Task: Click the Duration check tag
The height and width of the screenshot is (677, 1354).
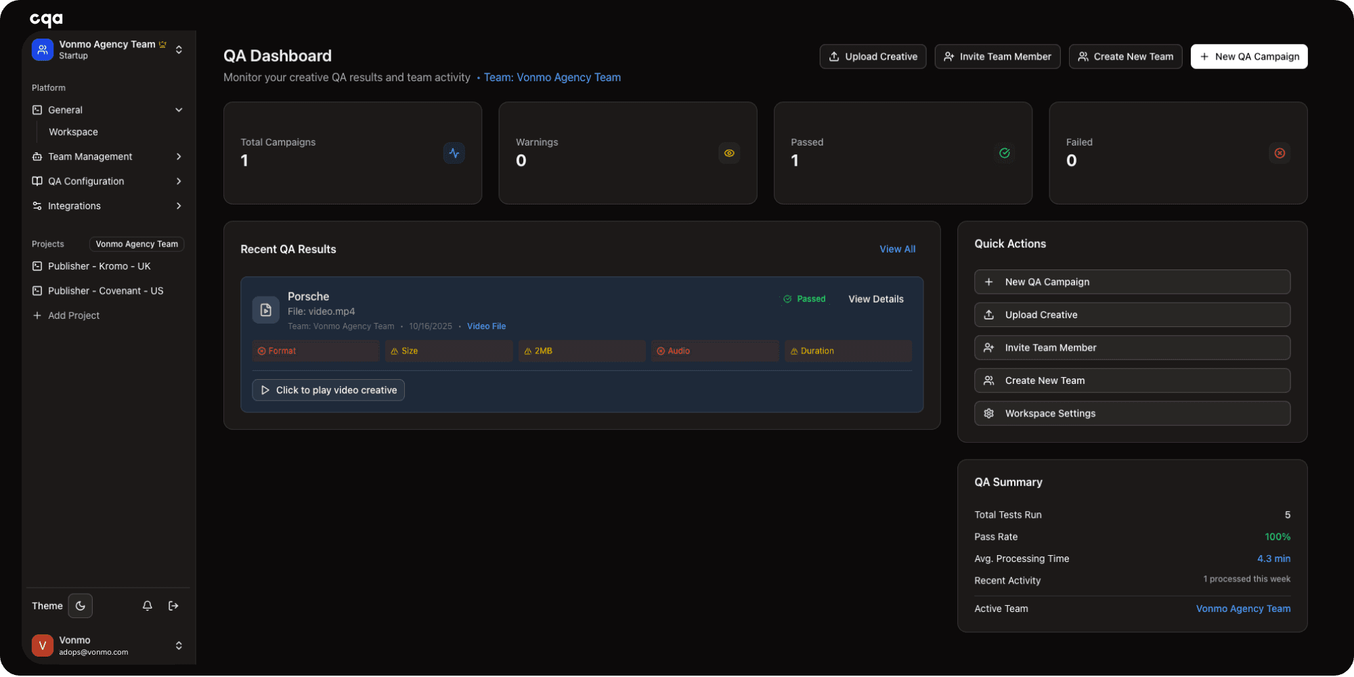Action: coord(848,351)
